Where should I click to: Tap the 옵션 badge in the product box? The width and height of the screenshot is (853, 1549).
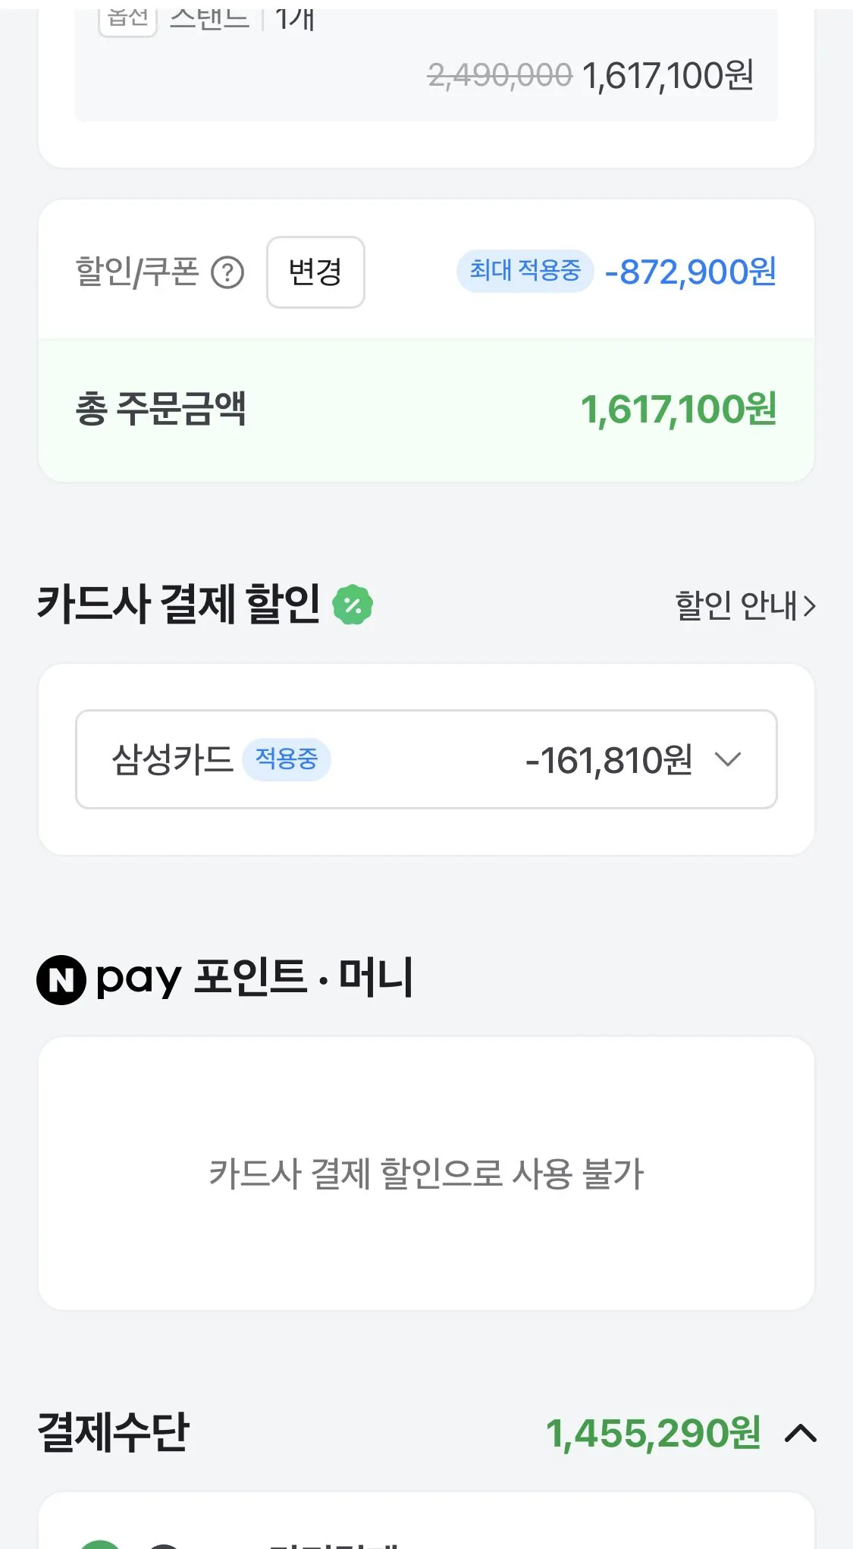pyautogui.click(x=127, y=19)
